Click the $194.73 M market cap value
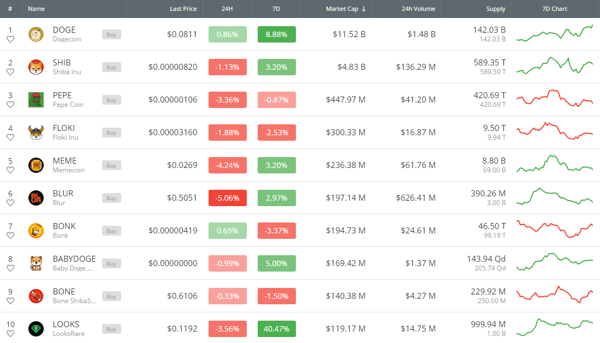 tap(346, 231)
